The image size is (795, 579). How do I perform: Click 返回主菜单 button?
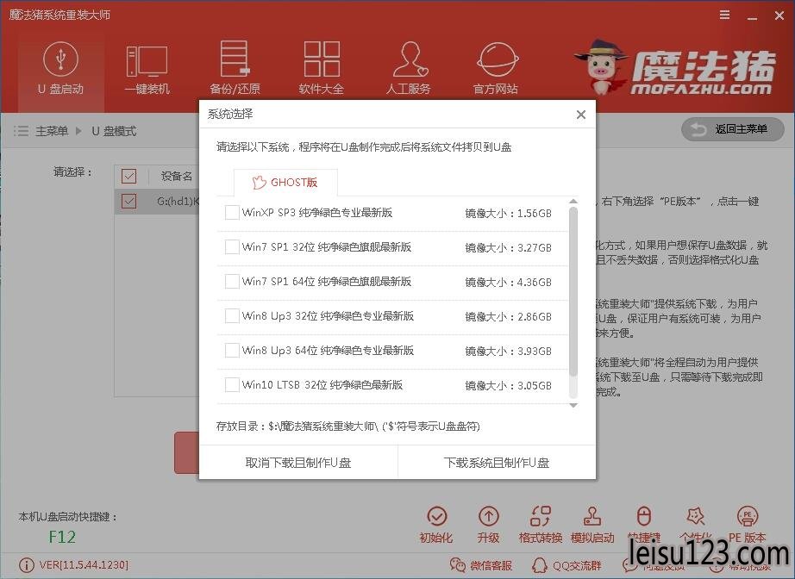[732, 130]
